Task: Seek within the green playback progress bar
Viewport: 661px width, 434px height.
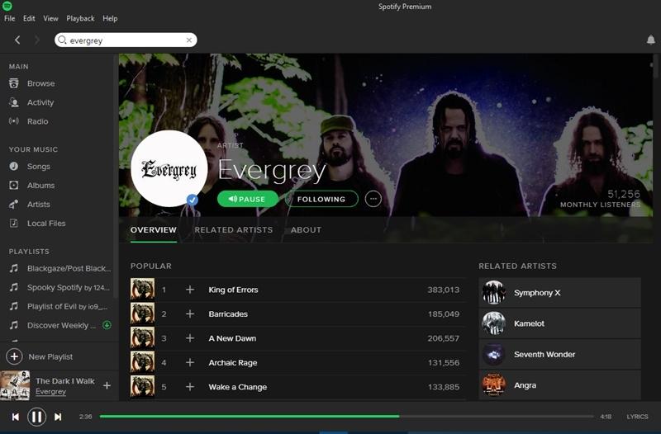Action: click(x=346, y=417)
